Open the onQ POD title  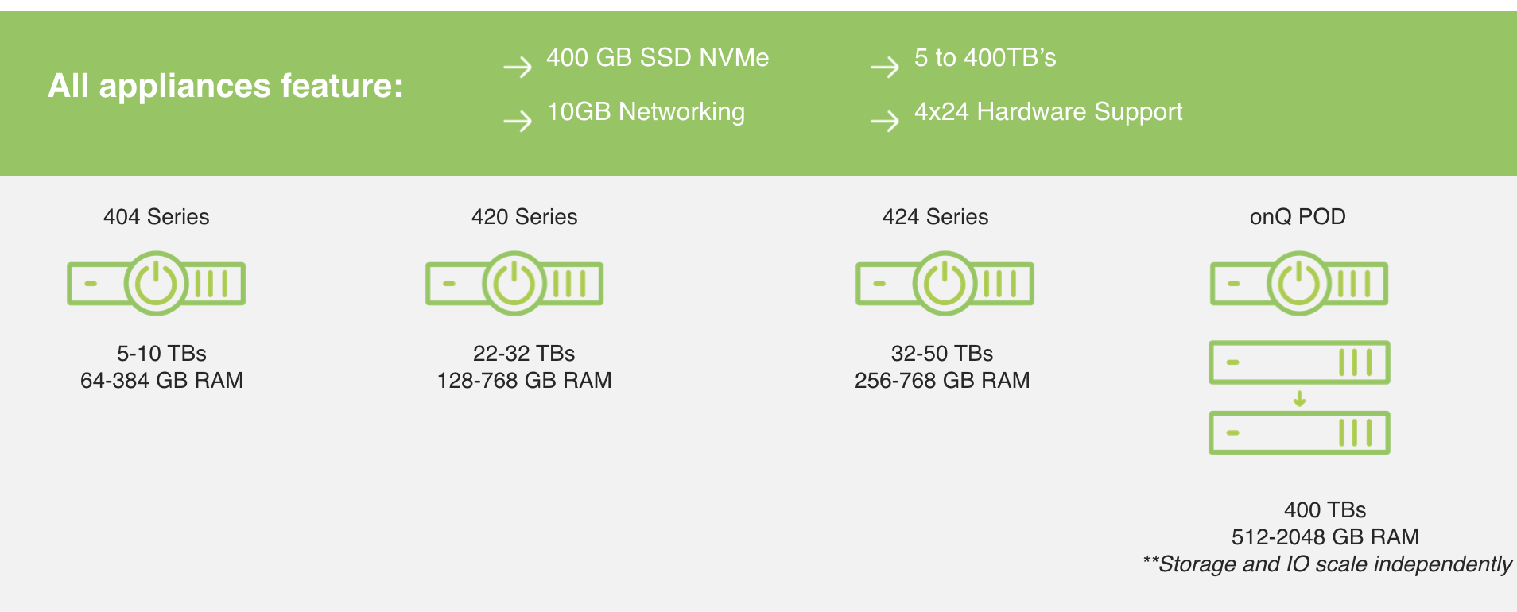coord(1298,217)
